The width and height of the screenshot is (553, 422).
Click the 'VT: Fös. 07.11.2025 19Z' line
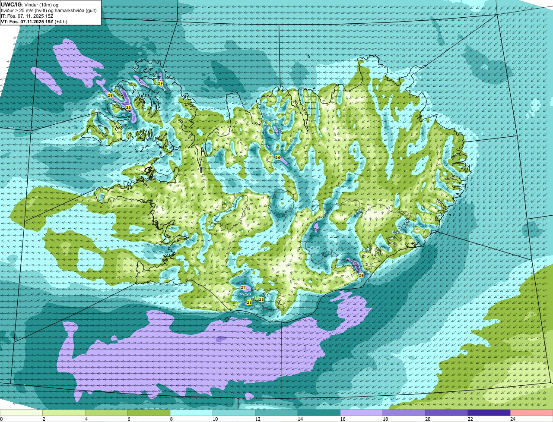(34, 22)
